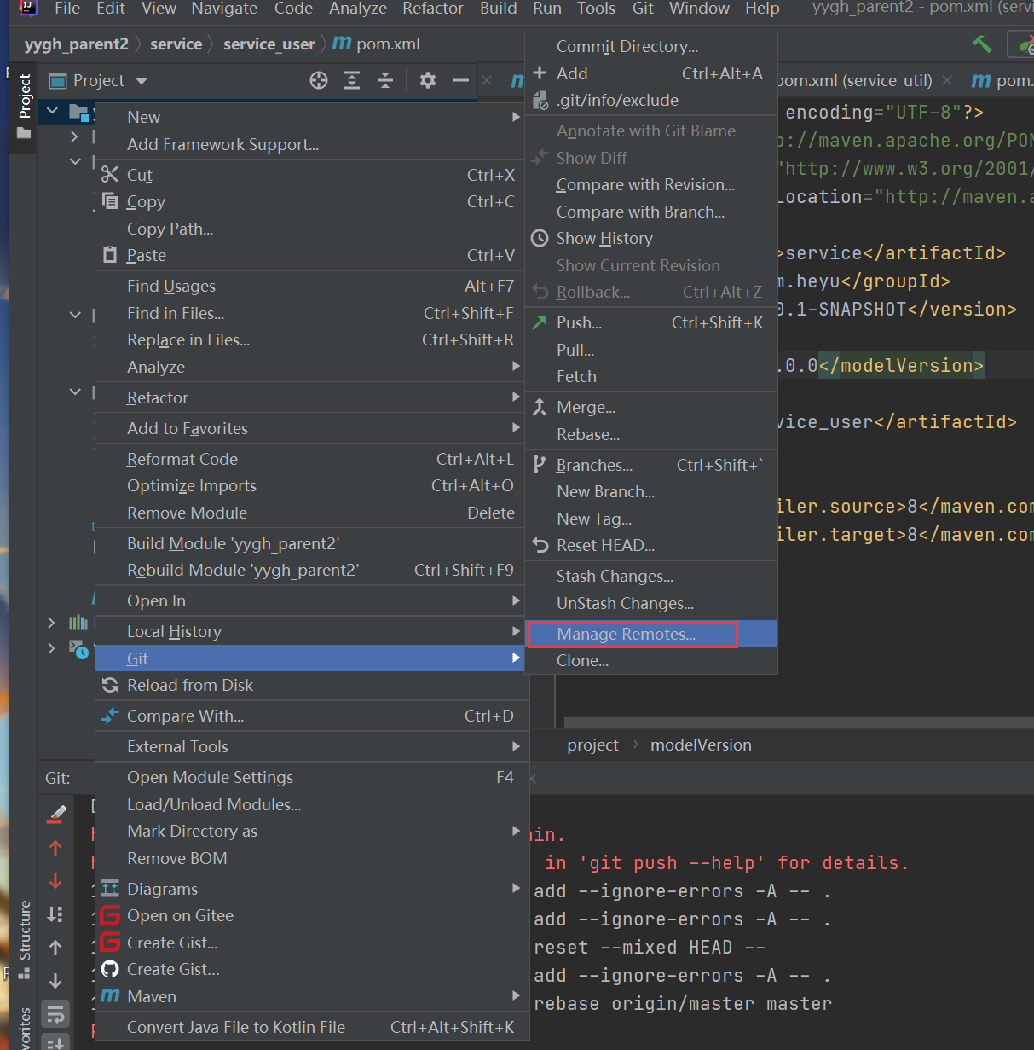Click the Expand All icon in Project panel
Screen dimensions: 1034x1050
352,80
